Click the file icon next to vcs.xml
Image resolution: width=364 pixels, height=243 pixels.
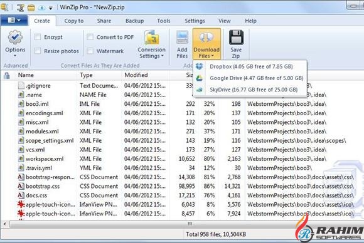21,150
